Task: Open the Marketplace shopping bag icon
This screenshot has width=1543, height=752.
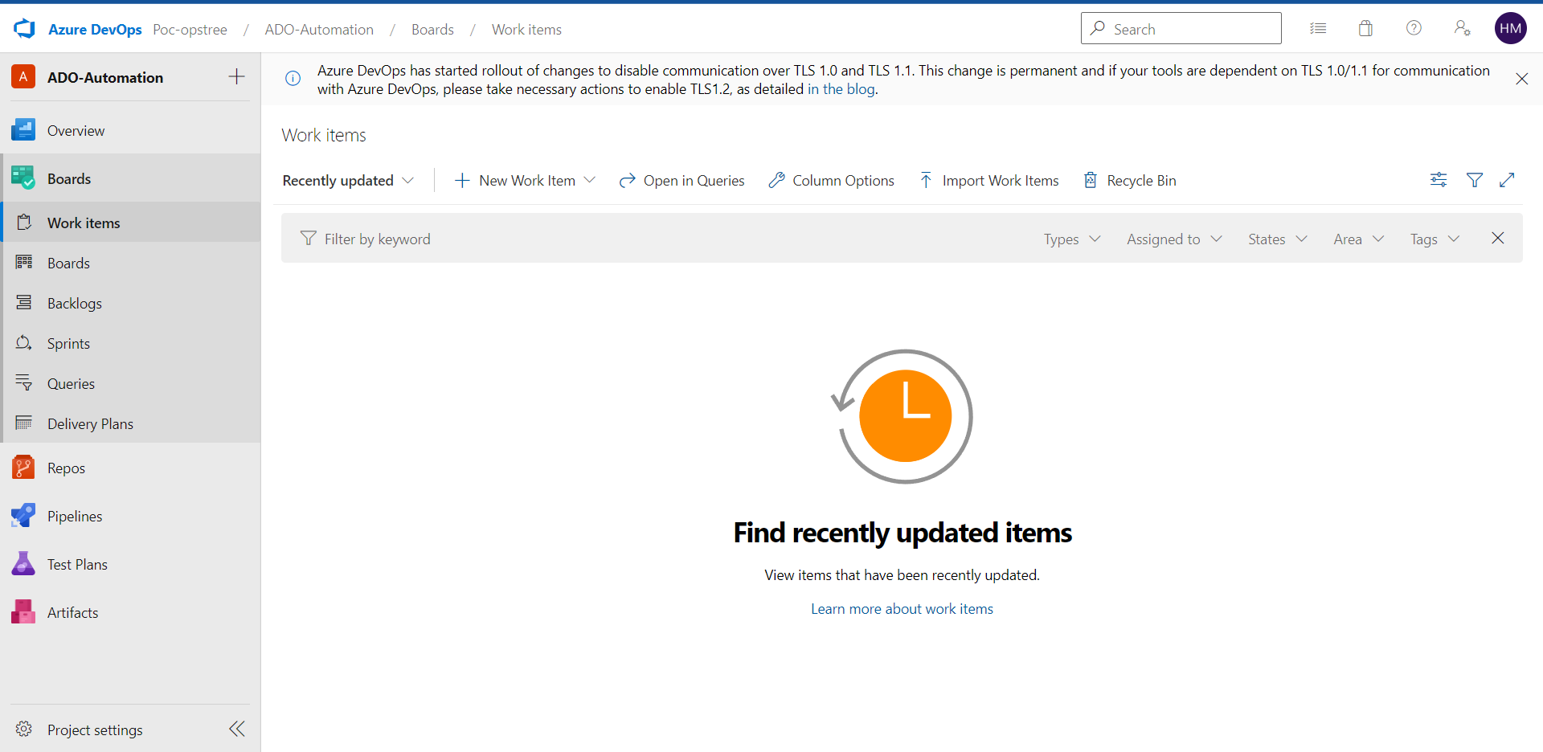Action: coord(1365,28)
